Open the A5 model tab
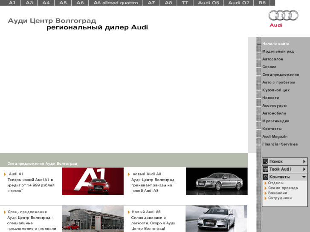 [63, 3]
